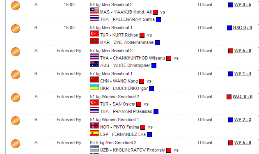Viewport: 259px width, 154px height.
Task: Click the medal icon for 54 kg Men Semifinal 2
Action: point(16,6)
